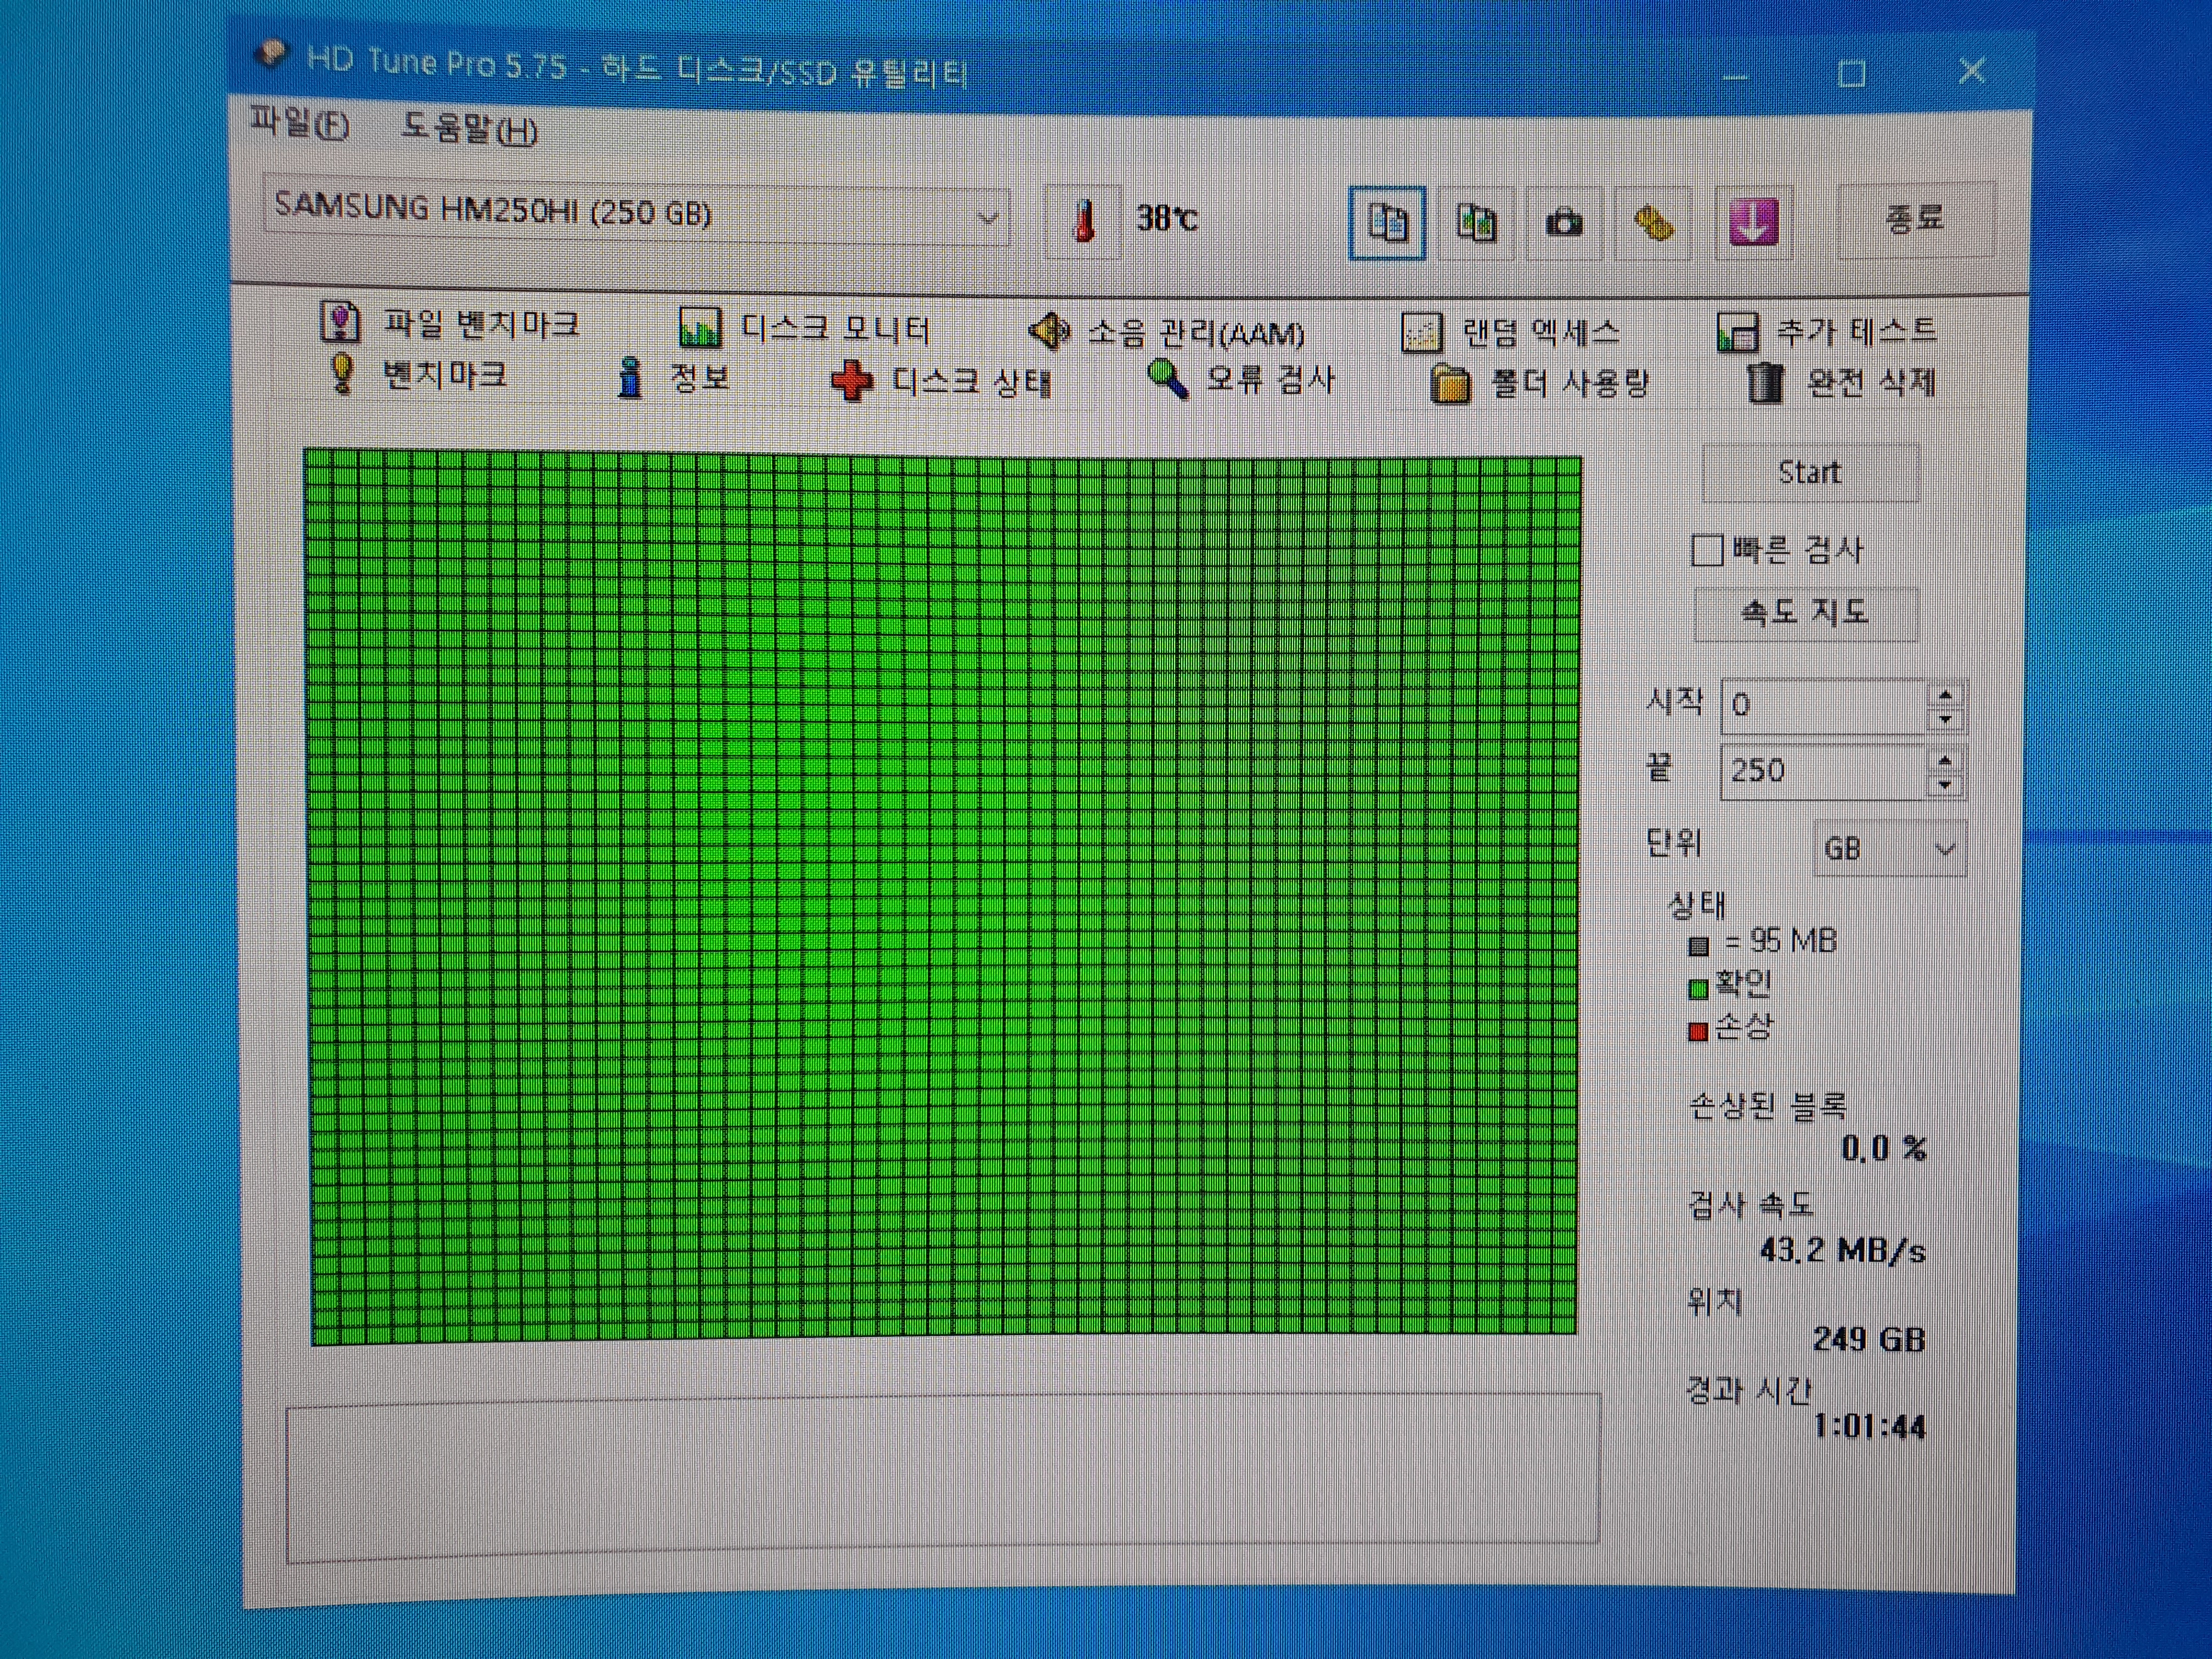Click the red 손상 legend swatch
Image resolution: width=2212 pixels, height=1659 pixels.
point(1697,1032)
